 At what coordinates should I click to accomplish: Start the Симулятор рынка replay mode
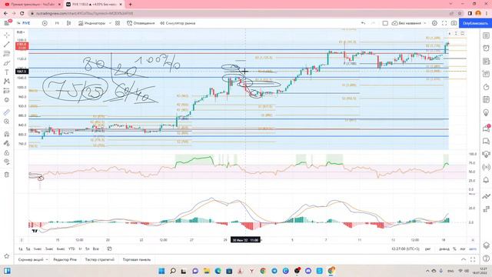[x=178, y=23]
